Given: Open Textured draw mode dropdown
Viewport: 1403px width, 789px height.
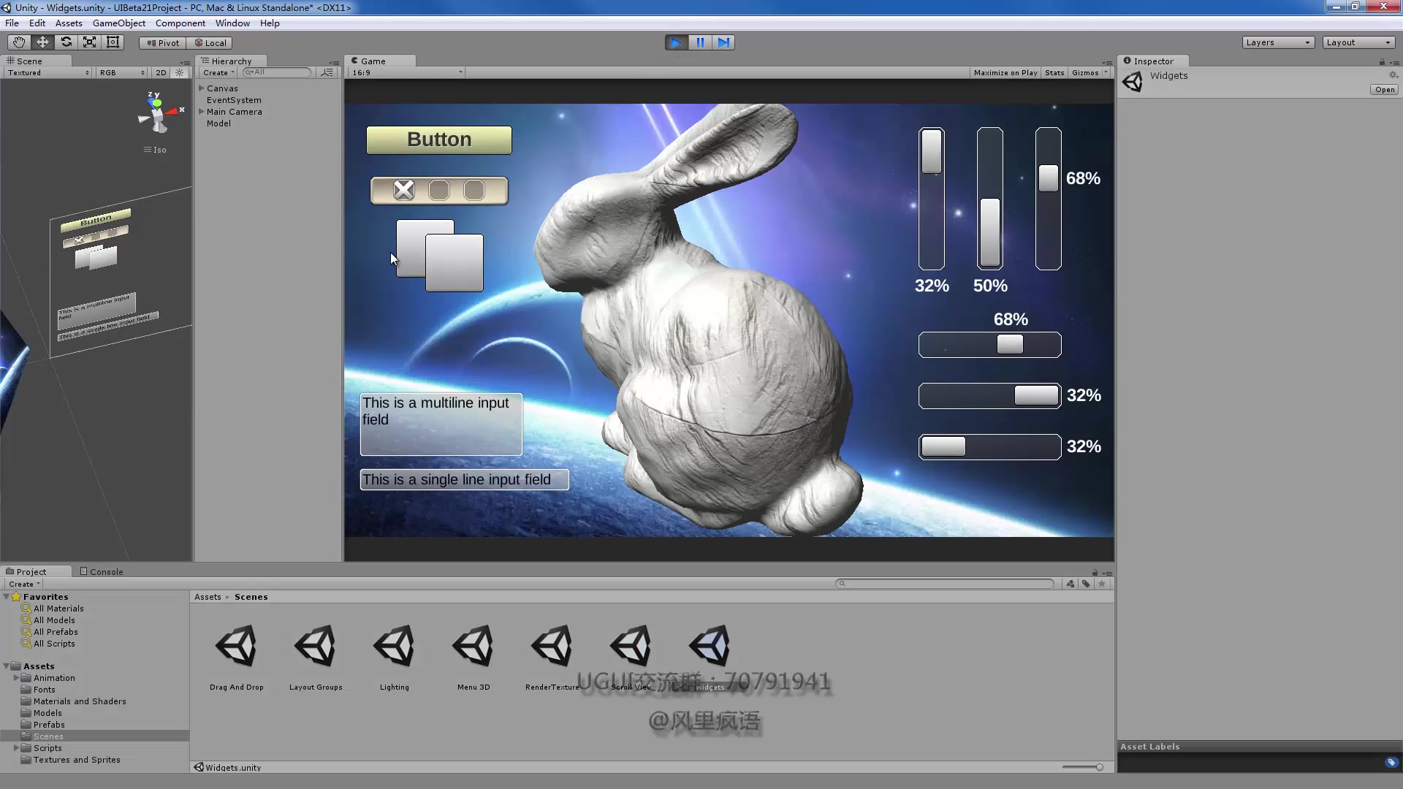Looking at the screenshot, I should (x=48, y=73).
